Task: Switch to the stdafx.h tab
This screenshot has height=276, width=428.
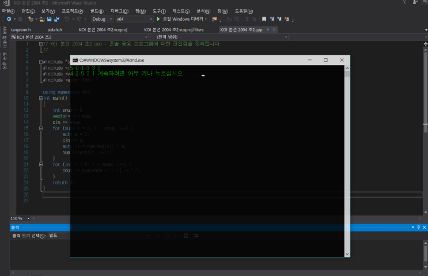Action: (55, 30)
